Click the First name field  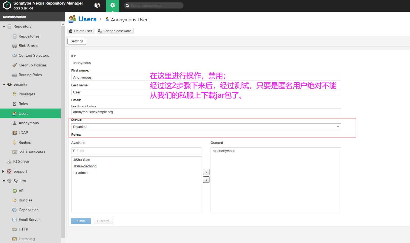pos(206,77)
